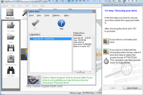This screenshot has height=95, width=143.
Task: Click the blue Help question mark icon
Action: tap(61, 23)
